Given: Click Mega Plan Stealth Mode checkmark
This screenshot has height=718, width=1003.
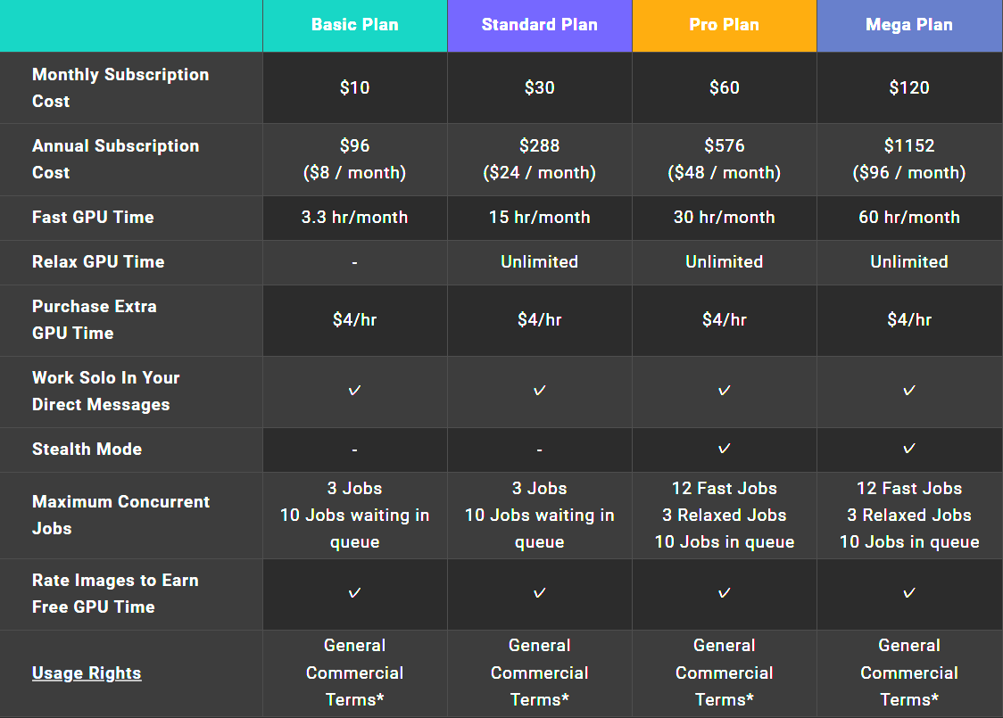Looking at the screenshot, I should (x=908, y=449).
